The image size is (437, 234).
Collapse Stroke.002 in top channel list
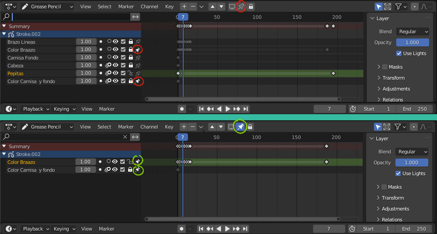(x=4, y=34)
